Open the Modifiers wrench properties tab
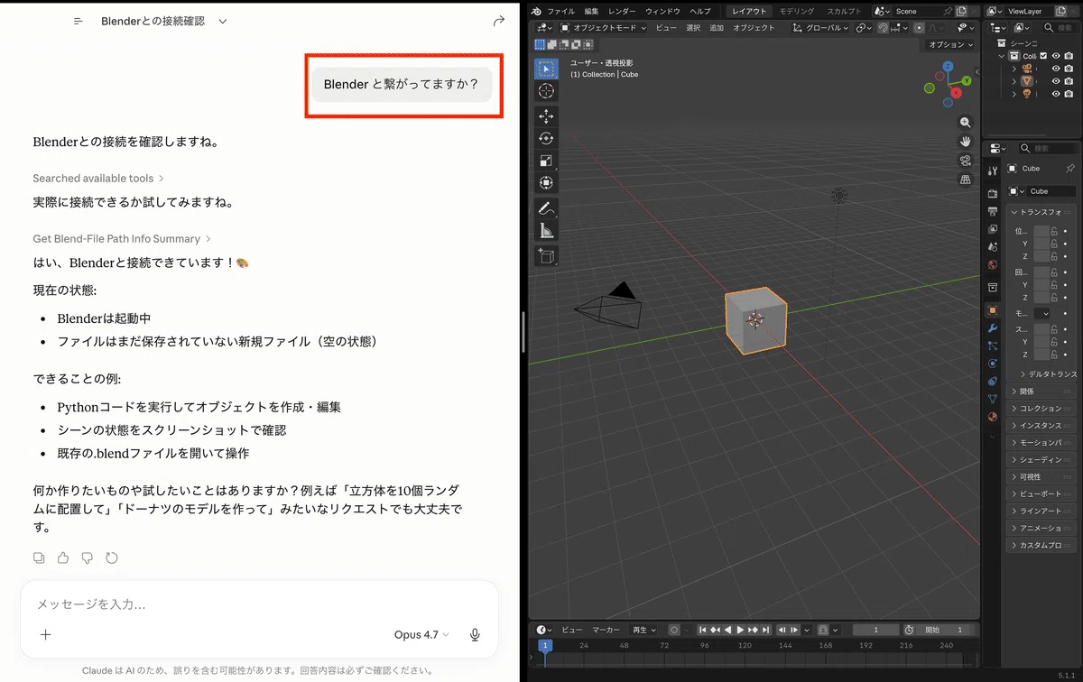The image size is (1083, 682). (993, 327)
